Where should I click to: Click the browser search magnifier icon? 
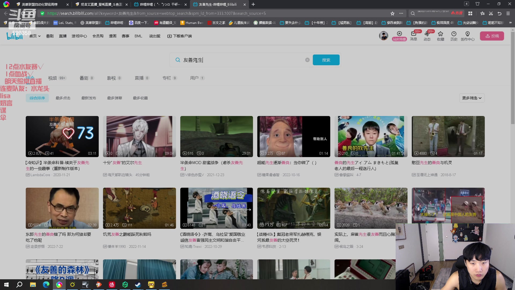click(413, 13)
